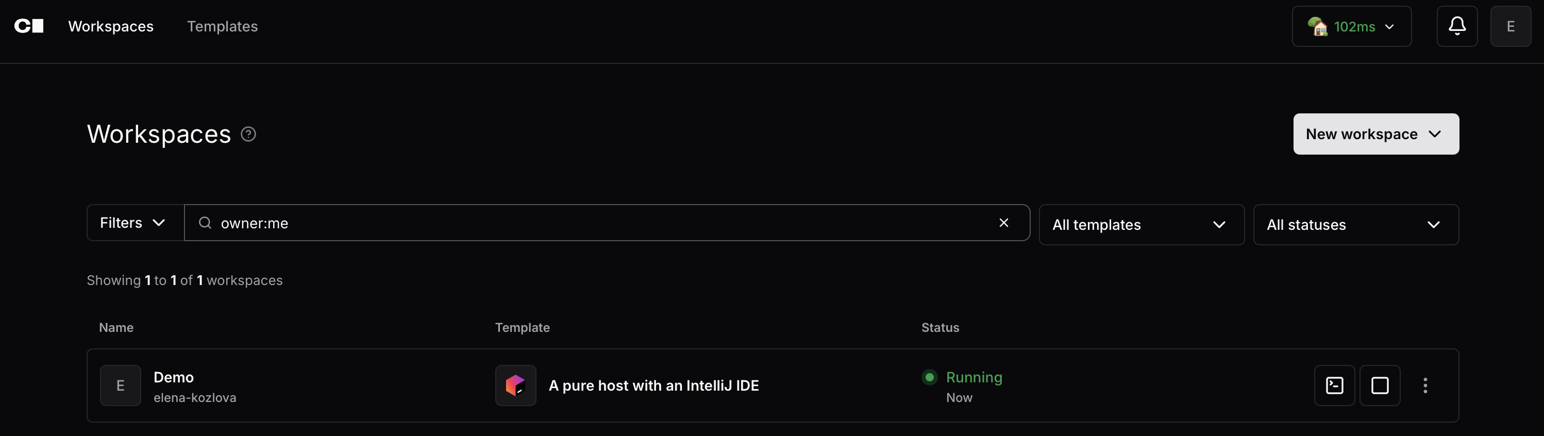Click the Coder logo icon
Screen dimensions: 1544x436
point(29,26)
